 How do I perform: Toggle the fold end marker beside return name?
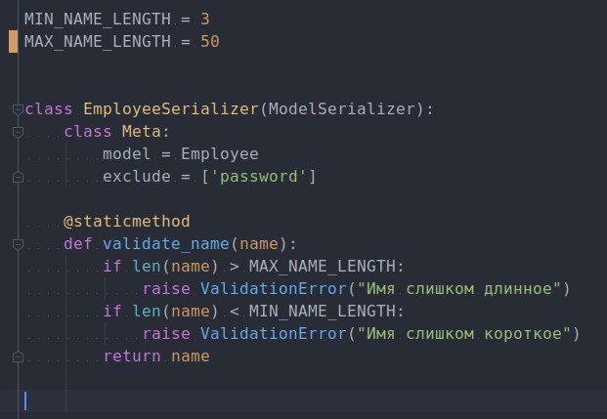click(18, 356)
